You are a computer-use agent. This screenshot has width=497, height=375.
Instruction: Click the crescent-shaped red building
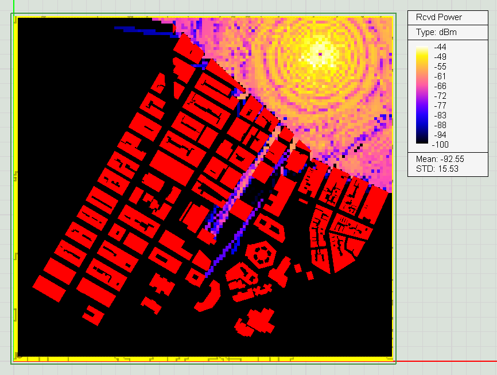point(207,298)
